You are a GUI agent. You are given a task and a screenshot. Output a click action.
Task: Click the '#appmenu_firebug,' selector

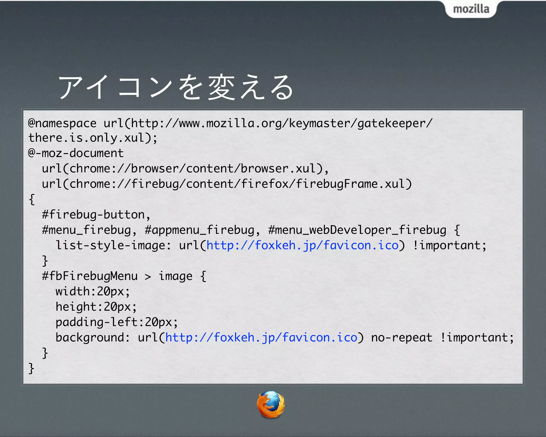point(202,230)
